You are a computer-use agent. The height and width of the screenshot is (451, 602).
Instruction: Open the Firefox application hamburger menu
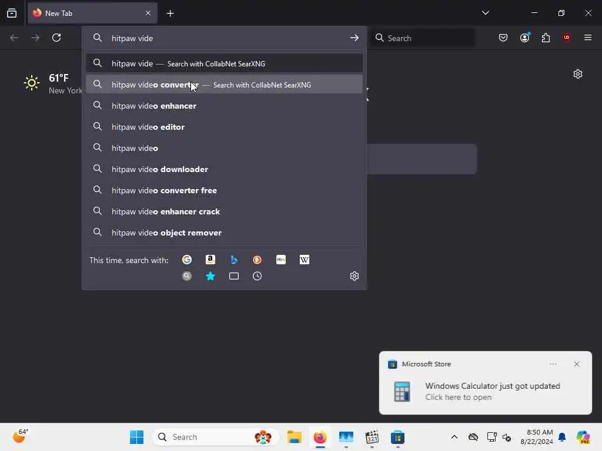[x=588, y=38]
